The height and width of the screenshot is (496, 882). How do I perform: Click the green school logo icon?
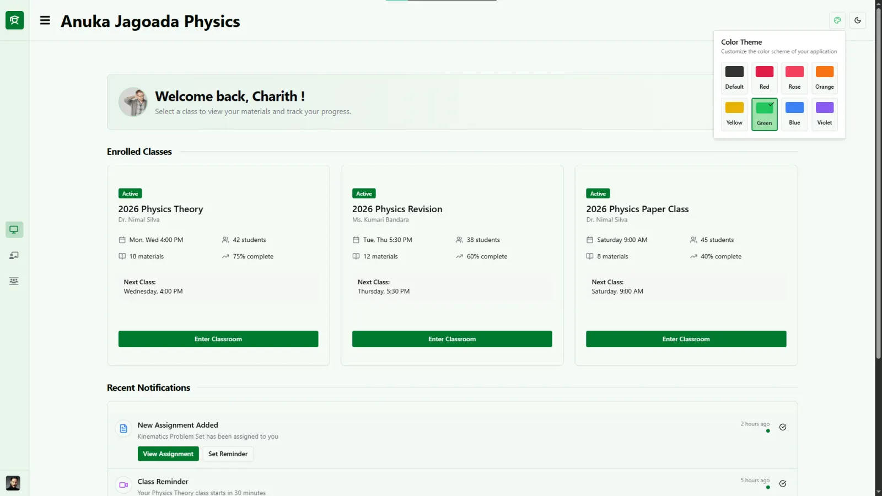pyautogui.click(x=14, y=20)
